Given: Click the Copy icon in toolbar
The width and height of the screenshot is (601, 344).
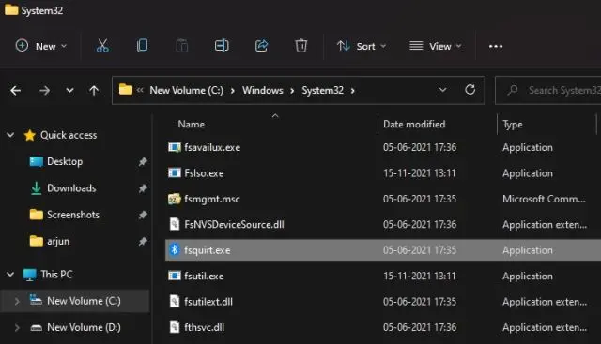Looking at the screenshot, I should click(142, 46).
